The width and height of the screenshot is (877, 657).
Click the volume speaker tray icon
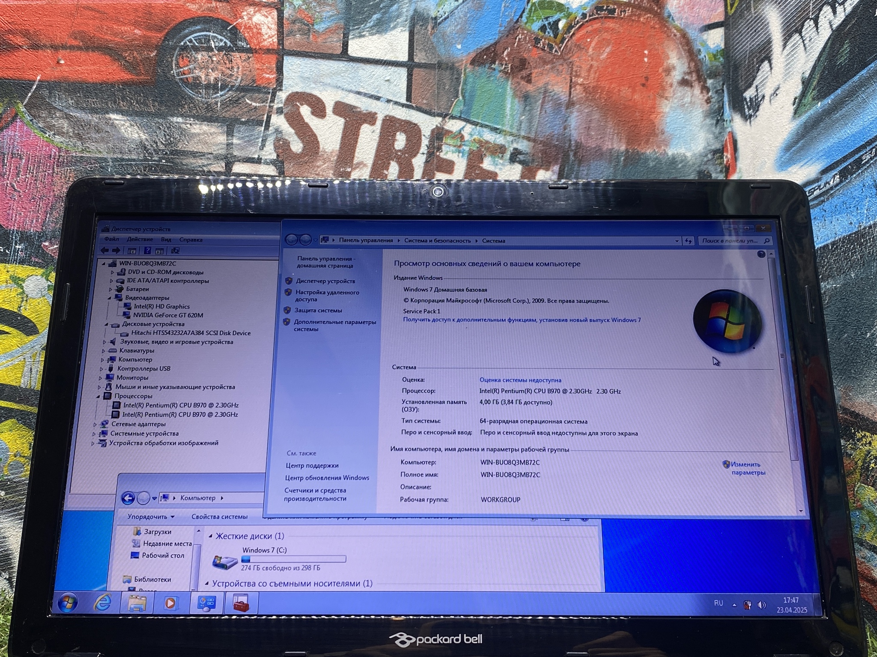(761, 605)
